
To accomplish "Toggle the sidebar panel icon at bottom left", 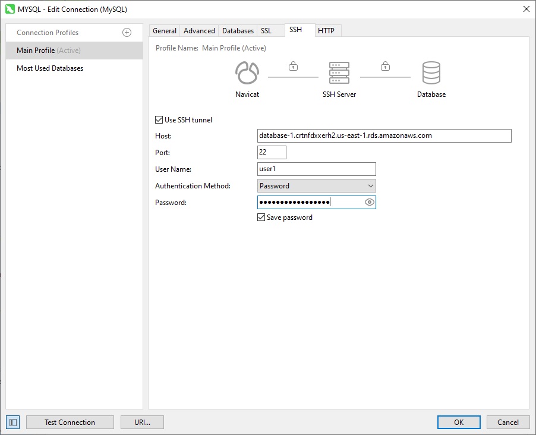I will coord(13,423).
